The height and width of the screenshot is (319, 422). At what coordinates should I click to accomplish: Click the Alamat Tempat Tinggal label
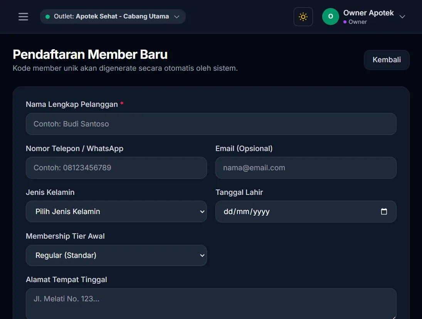click(66, 279)
